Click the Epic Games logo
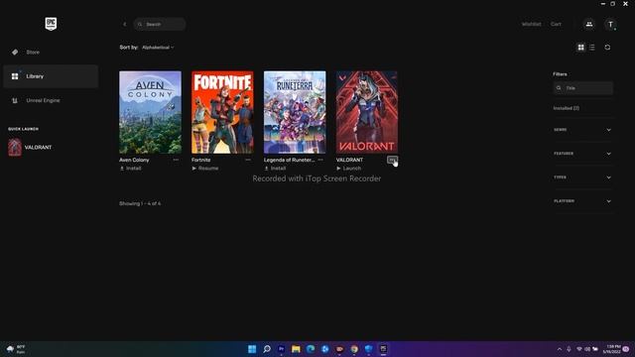The height and width of the screenshot is (357, 635). (51, 24)
